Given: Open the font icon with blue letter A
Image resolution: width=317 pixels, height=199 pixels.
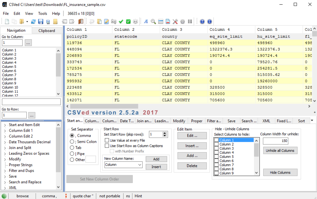Looking at the screenshot, I should click(146, 22).
